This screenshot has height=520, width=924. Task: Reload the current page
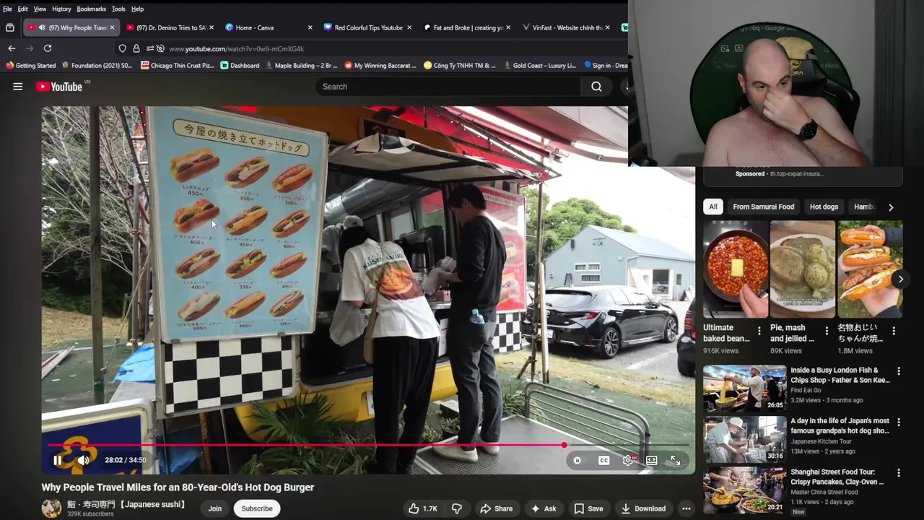[x=48, y=48]
